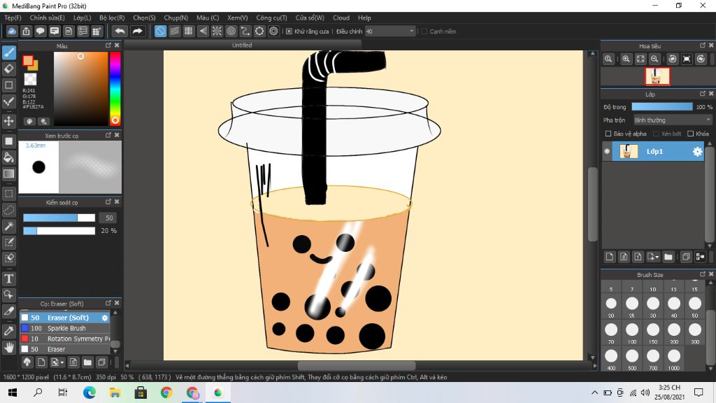Select the Eraser tool in left toolbar
The height and width of the screenshot is (403, 716).
[9, 69]
